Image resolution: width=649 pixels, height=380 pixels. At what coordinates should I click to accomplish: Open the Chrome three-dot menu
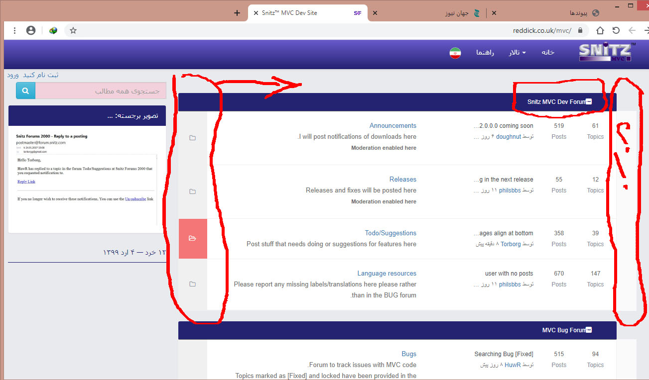click(x=15, y=30)
